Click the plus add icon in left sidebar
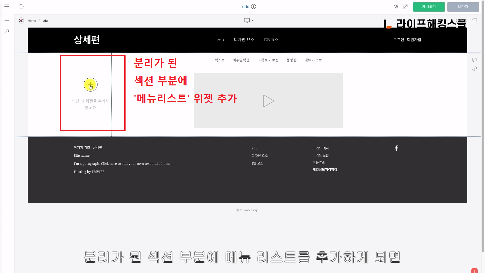The width and height of the screenshot is (485, 273). click(x=7, y=21)
